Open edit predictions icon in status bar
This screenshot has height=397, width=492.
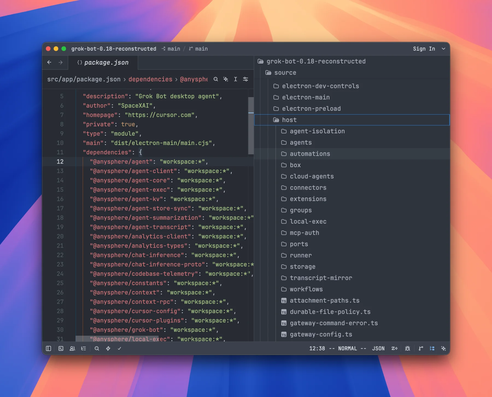(394, 348)
